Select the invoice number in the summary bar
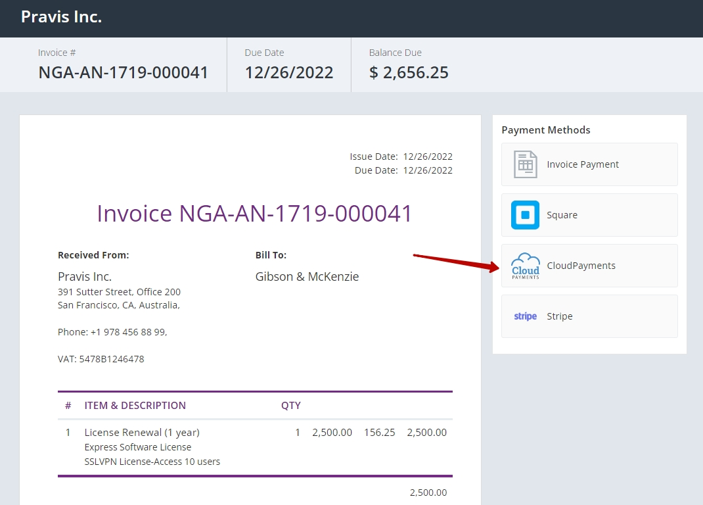The image size is (703, 505). tap(123, 72)
